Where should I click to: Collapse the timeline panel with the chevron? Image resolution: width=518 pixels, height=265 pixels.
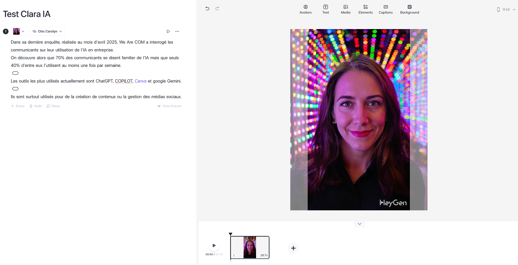360,224
